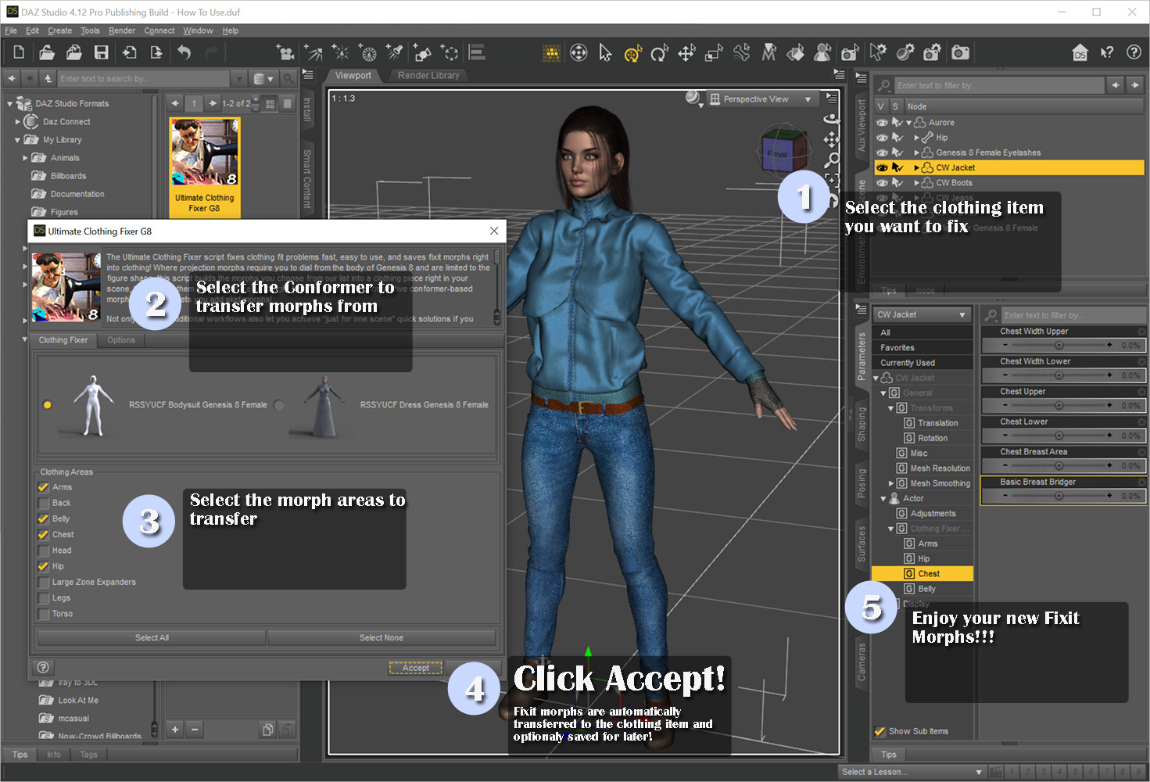The height and width of the screenshot is (782, 1150).
Task: Expand the Hip scene node
Action: 917,138
